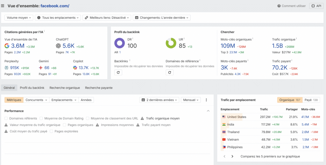Click the info icon beside Citations générées par l'IA
Viewport: 326px width, 165px height.
(44, 31)
